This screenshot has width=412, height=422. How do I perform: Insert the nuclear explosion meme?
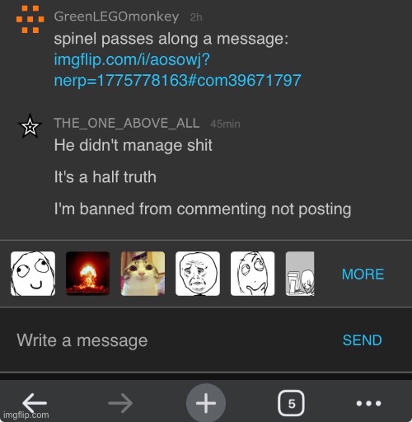click(x=88, y=274)
